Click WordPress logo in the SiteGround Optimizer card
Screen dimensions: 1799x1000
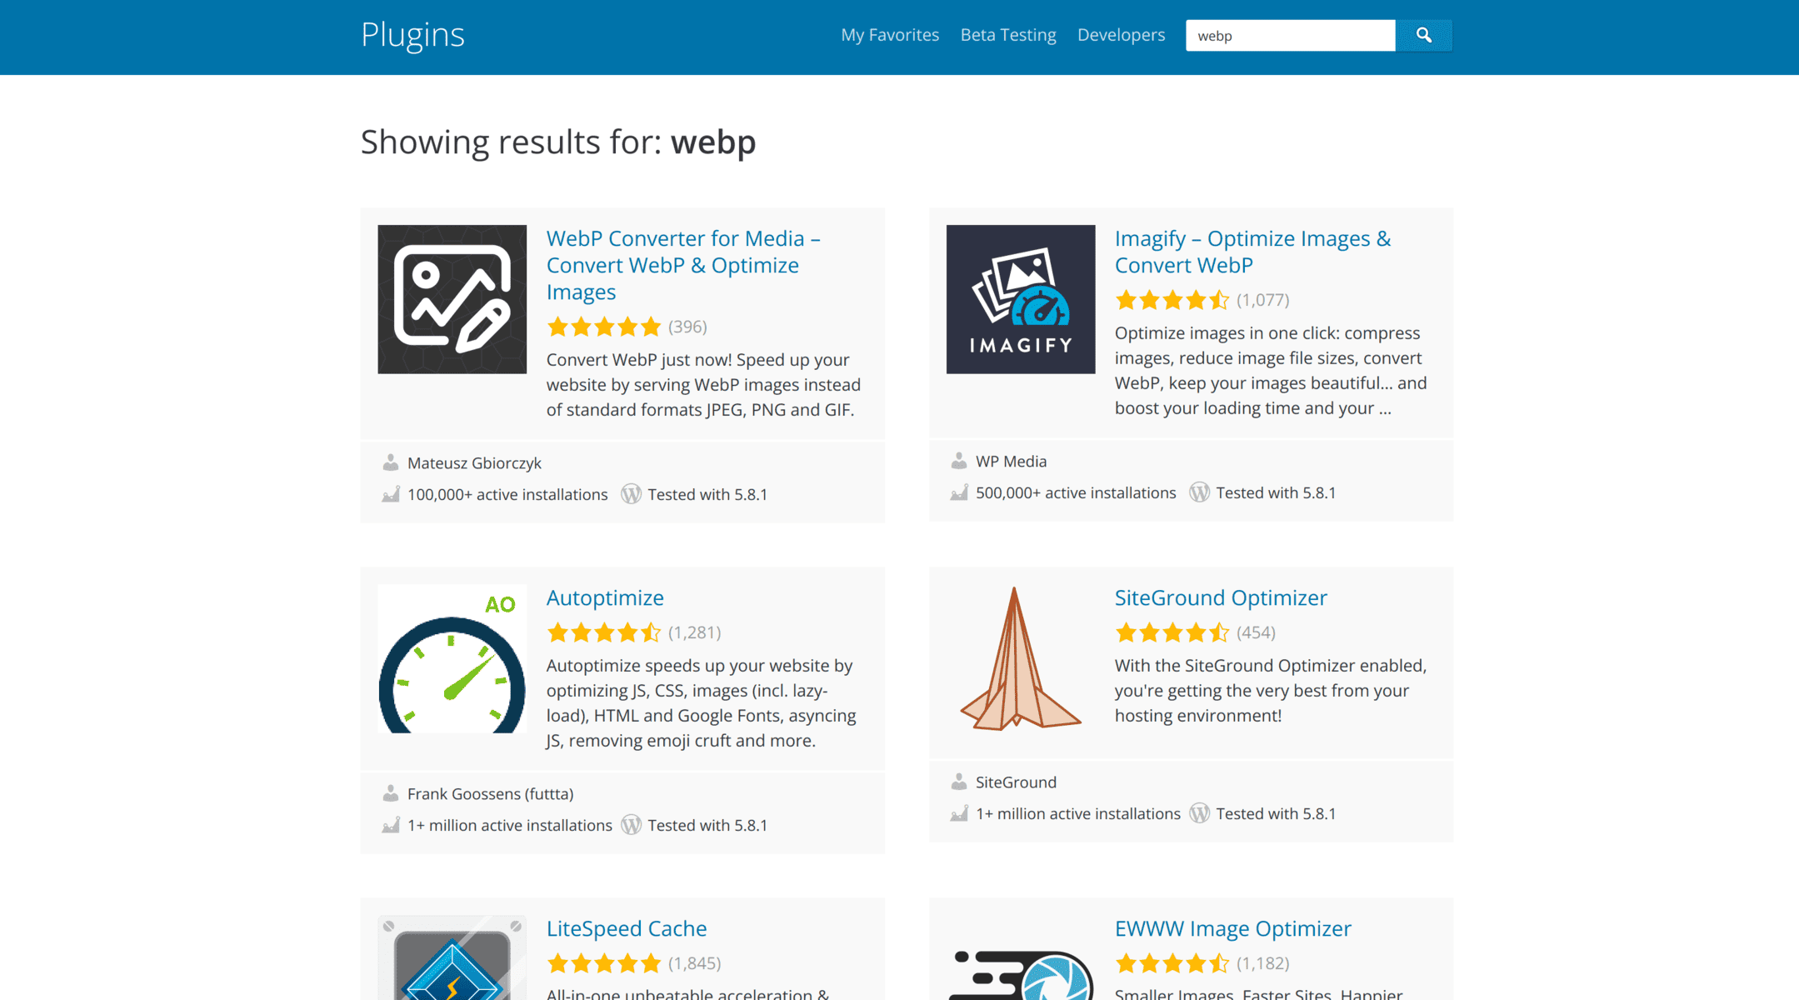[x=1199, y=813]
